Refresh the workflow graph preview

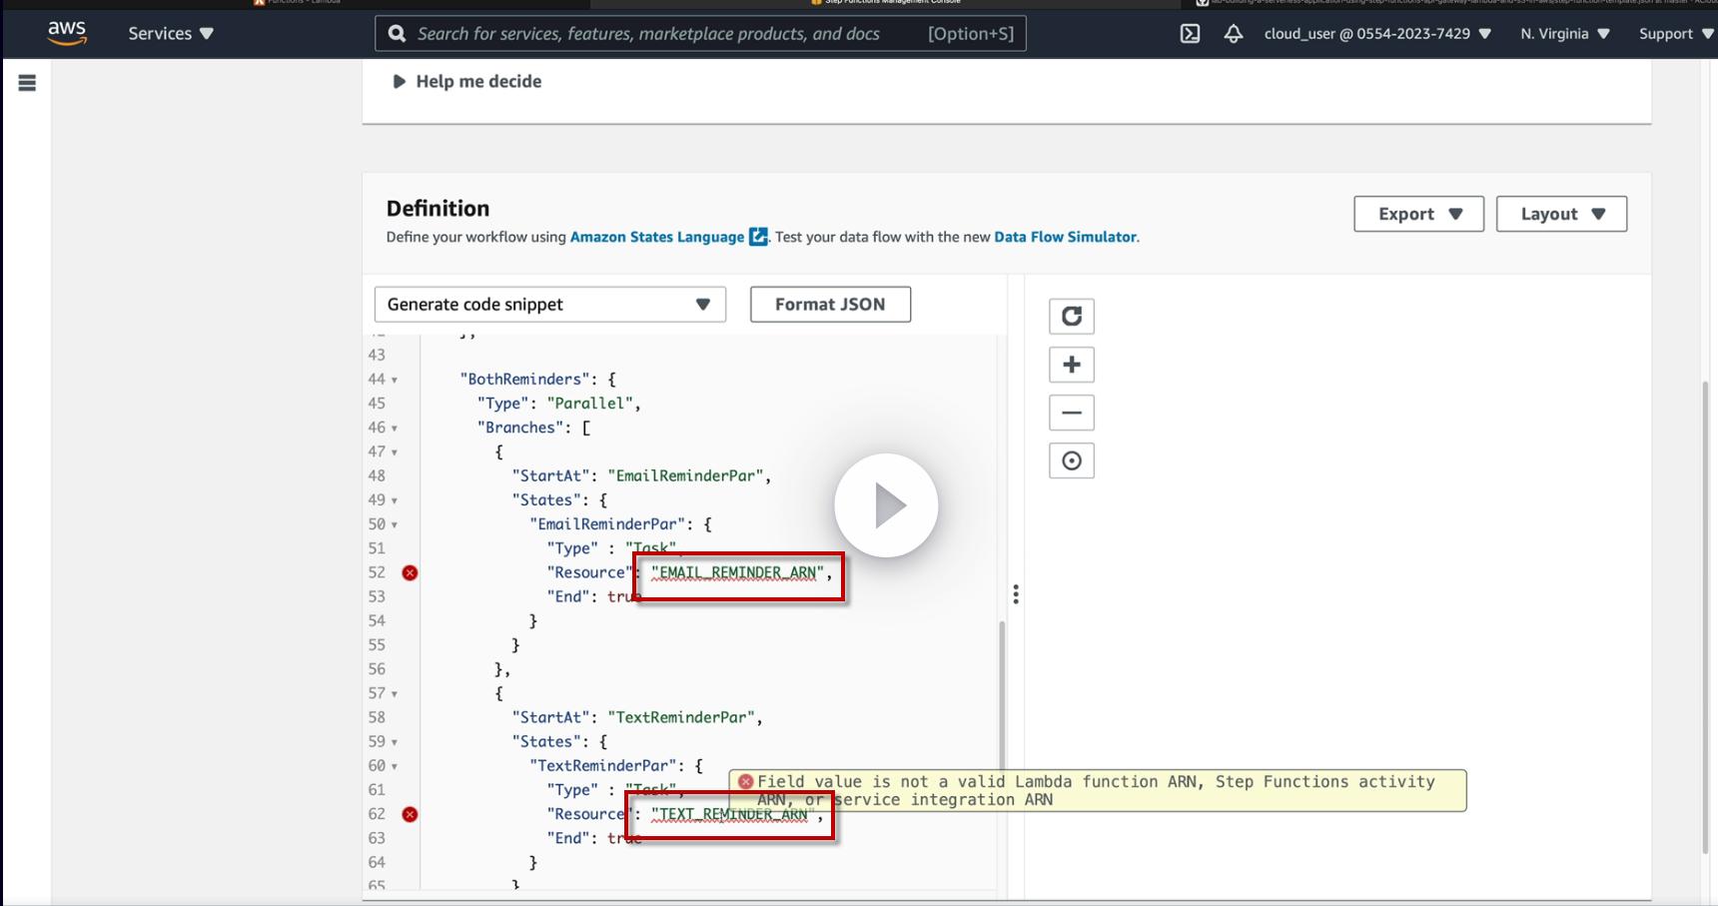1071,317
